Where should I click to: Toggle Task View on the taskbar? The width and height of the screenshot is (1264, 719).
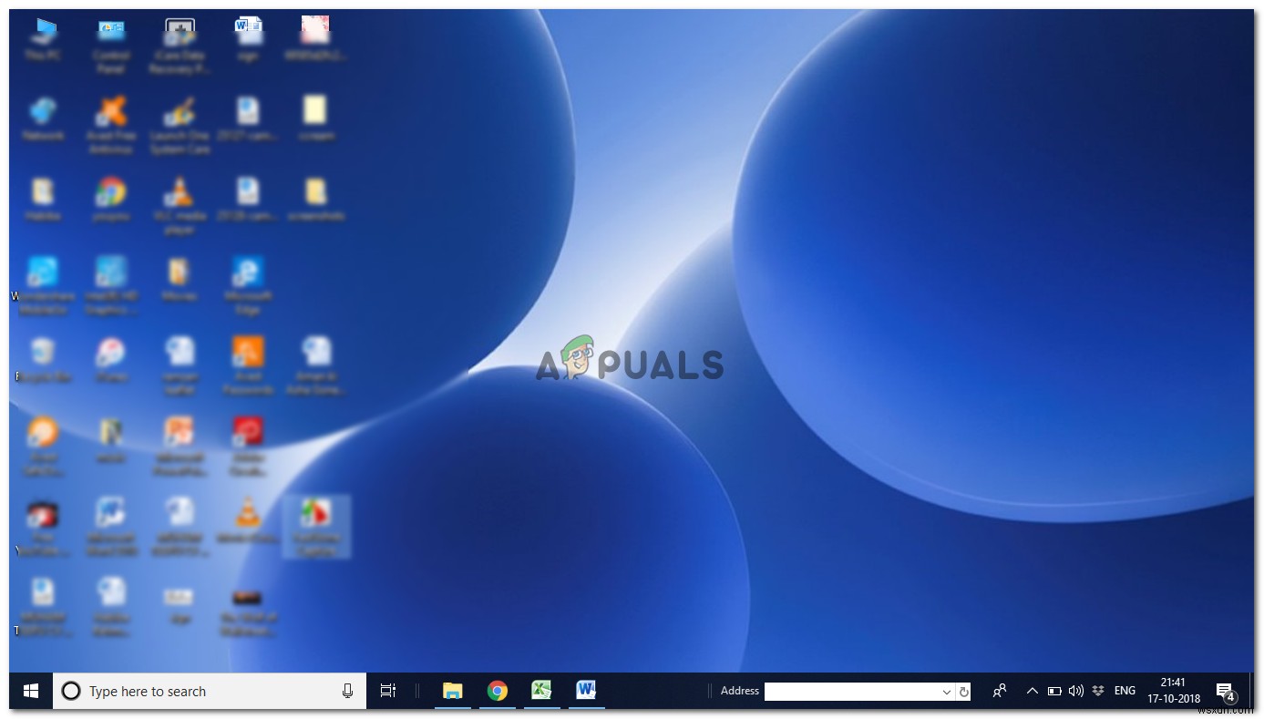(x=387, y=691)
